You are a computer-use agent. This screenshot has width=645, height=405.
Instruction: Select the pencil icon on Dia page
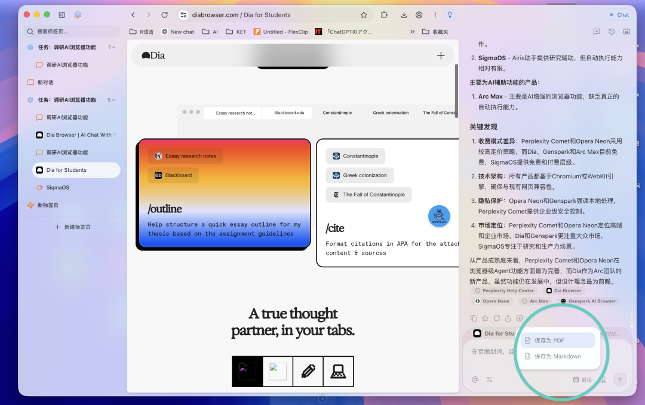pyautogui.click(x=308, y=372)
